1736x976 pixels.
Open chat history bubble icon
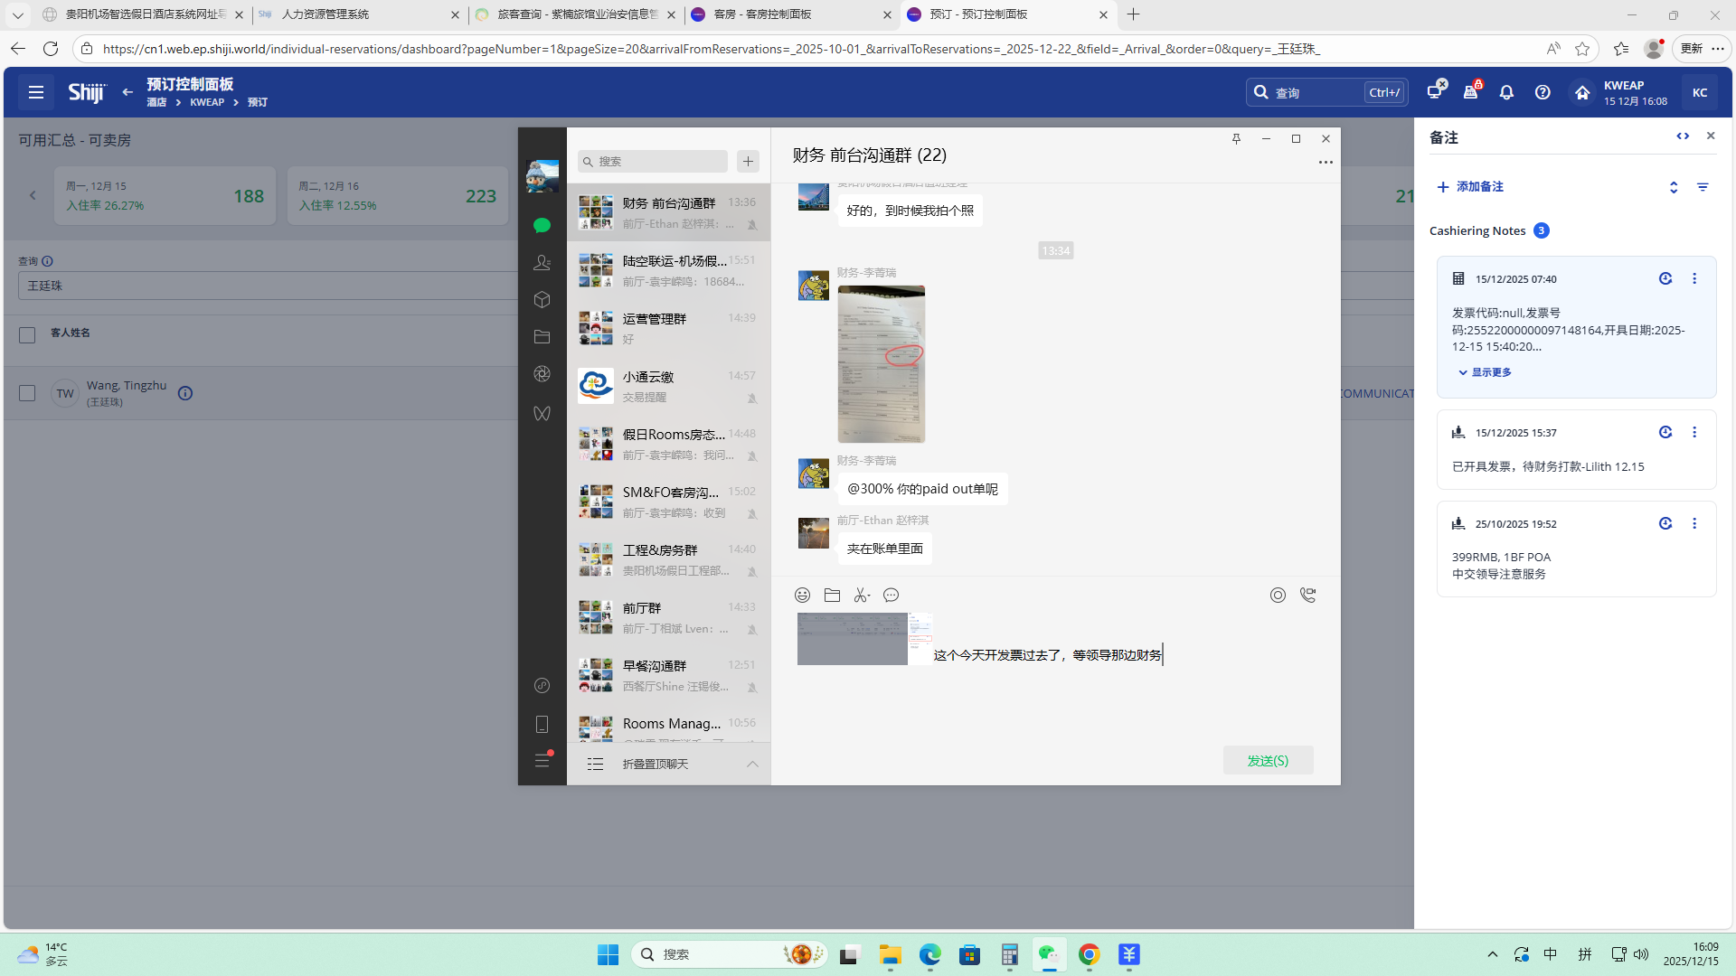(891, 595)
